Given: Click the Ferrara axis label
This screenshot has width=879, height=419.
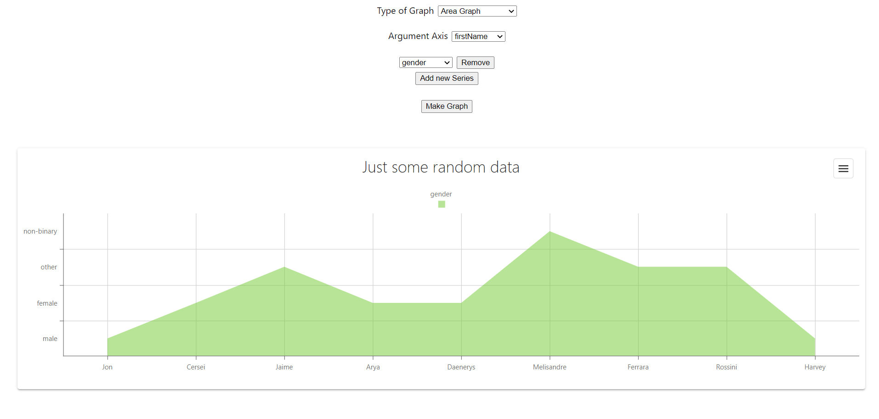Looking at the screenshot, I should (638, 367).
